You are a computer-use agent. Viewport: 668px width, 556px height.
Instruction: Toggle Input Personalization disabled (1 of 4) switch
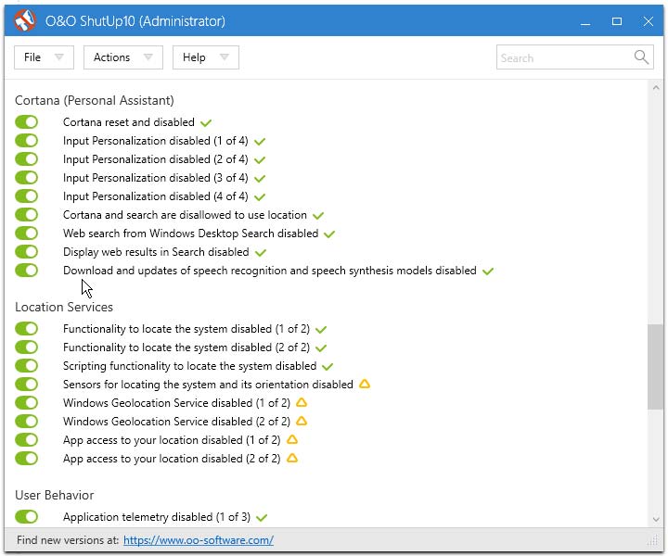(x=26, y=140)
